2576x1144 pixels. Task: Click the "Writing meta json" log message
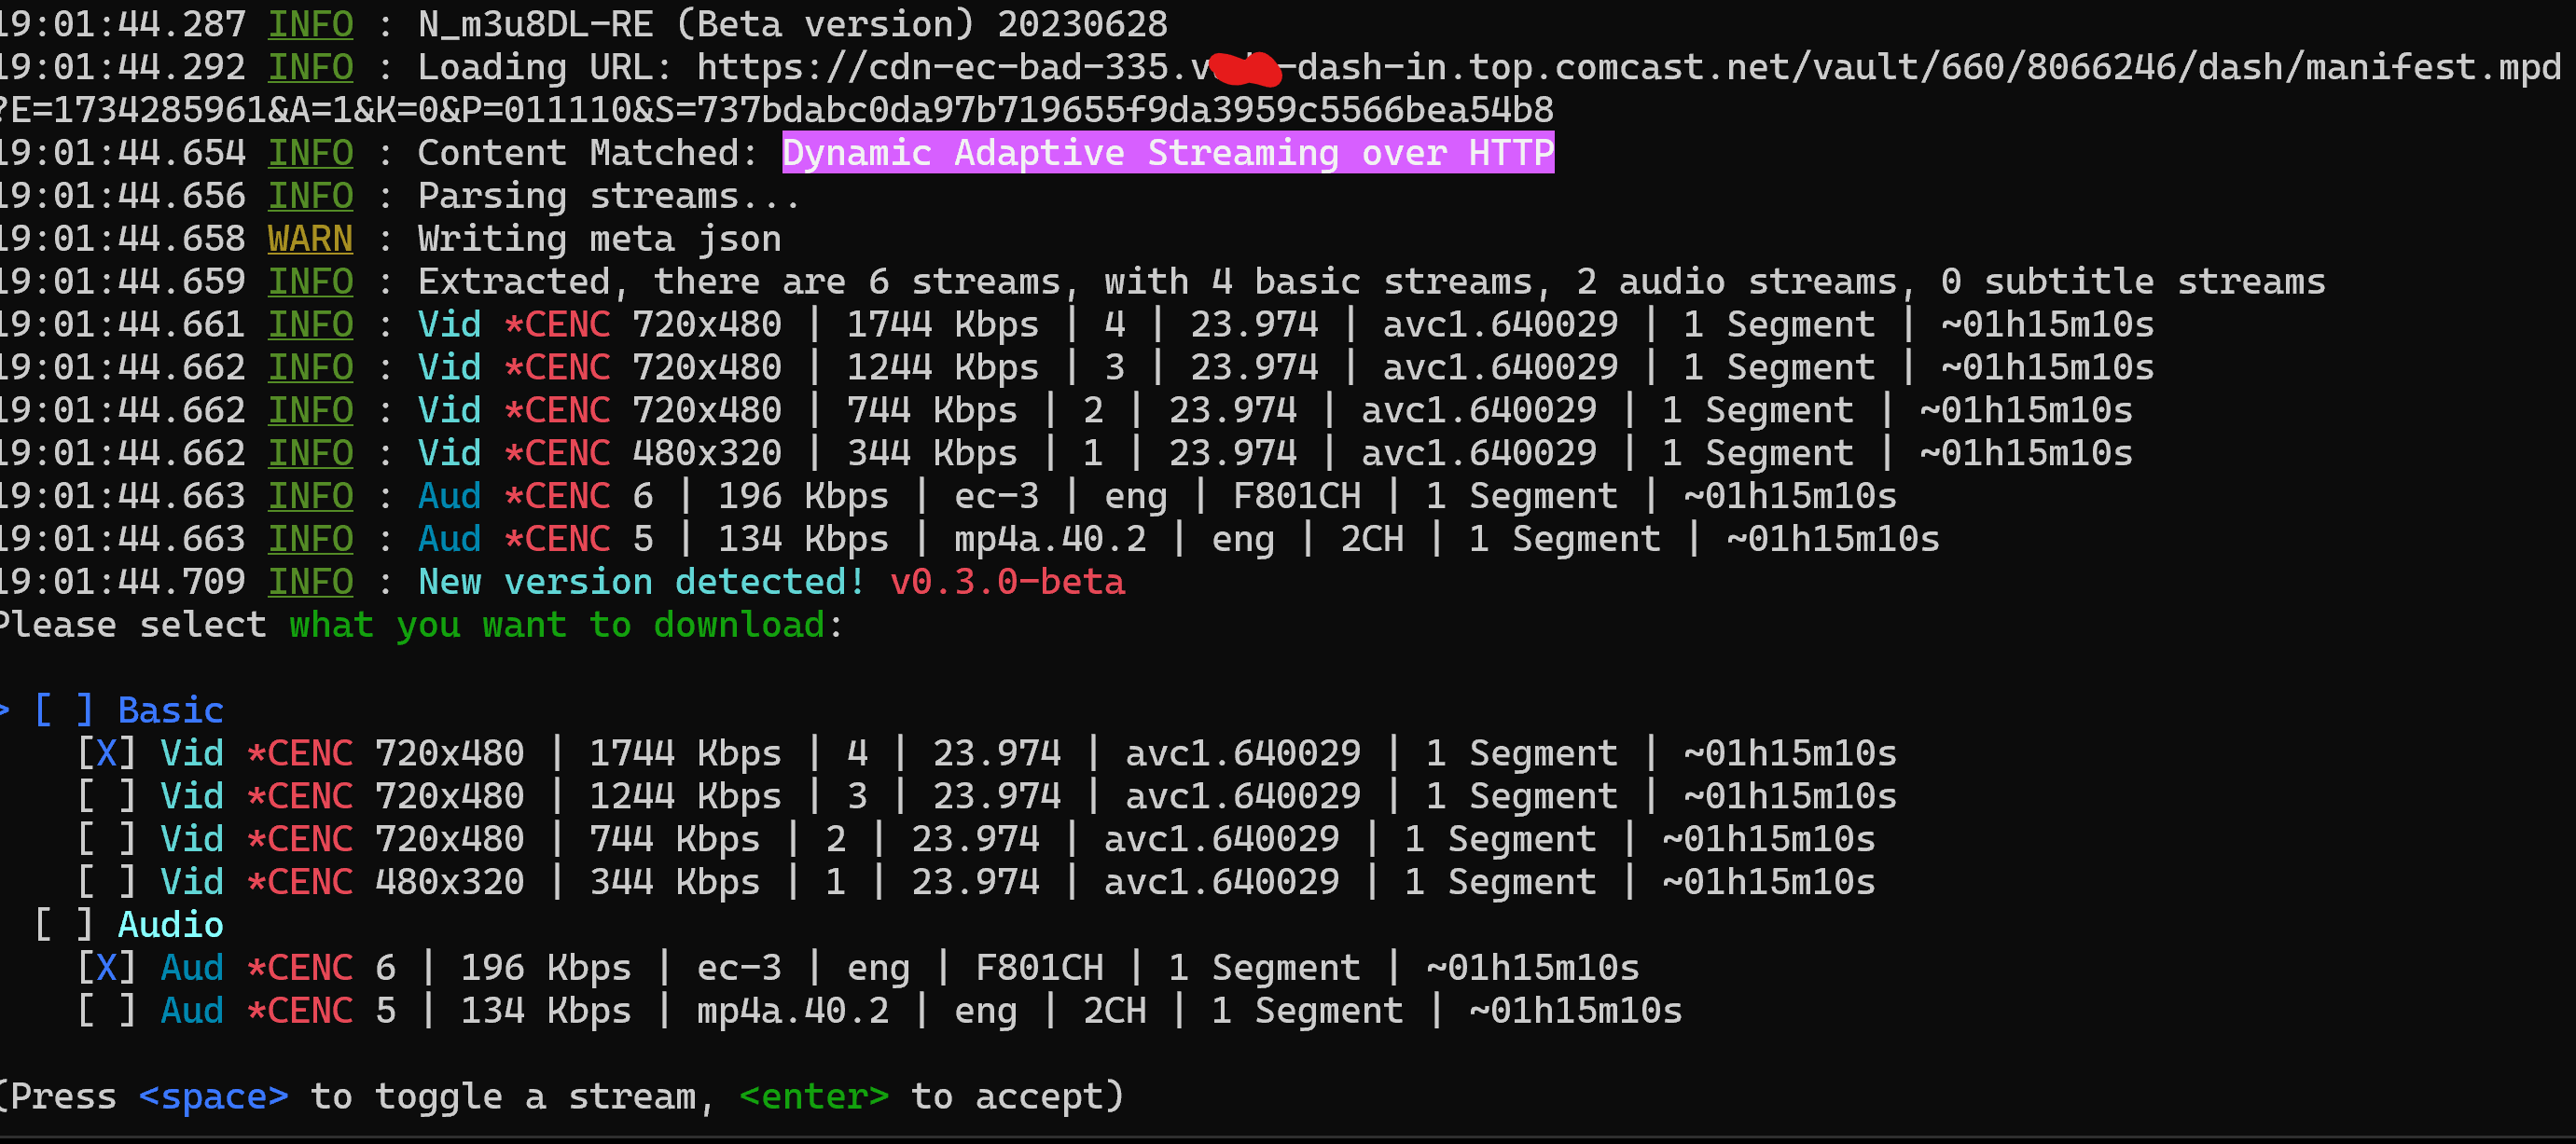(599, 239)
